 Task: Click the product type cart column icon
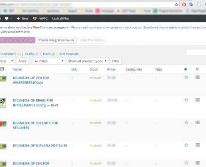coord(197,69)
